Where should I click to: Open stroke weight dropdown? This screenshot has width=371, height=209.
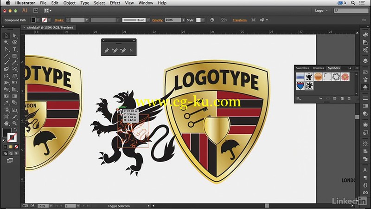point(87,20)
